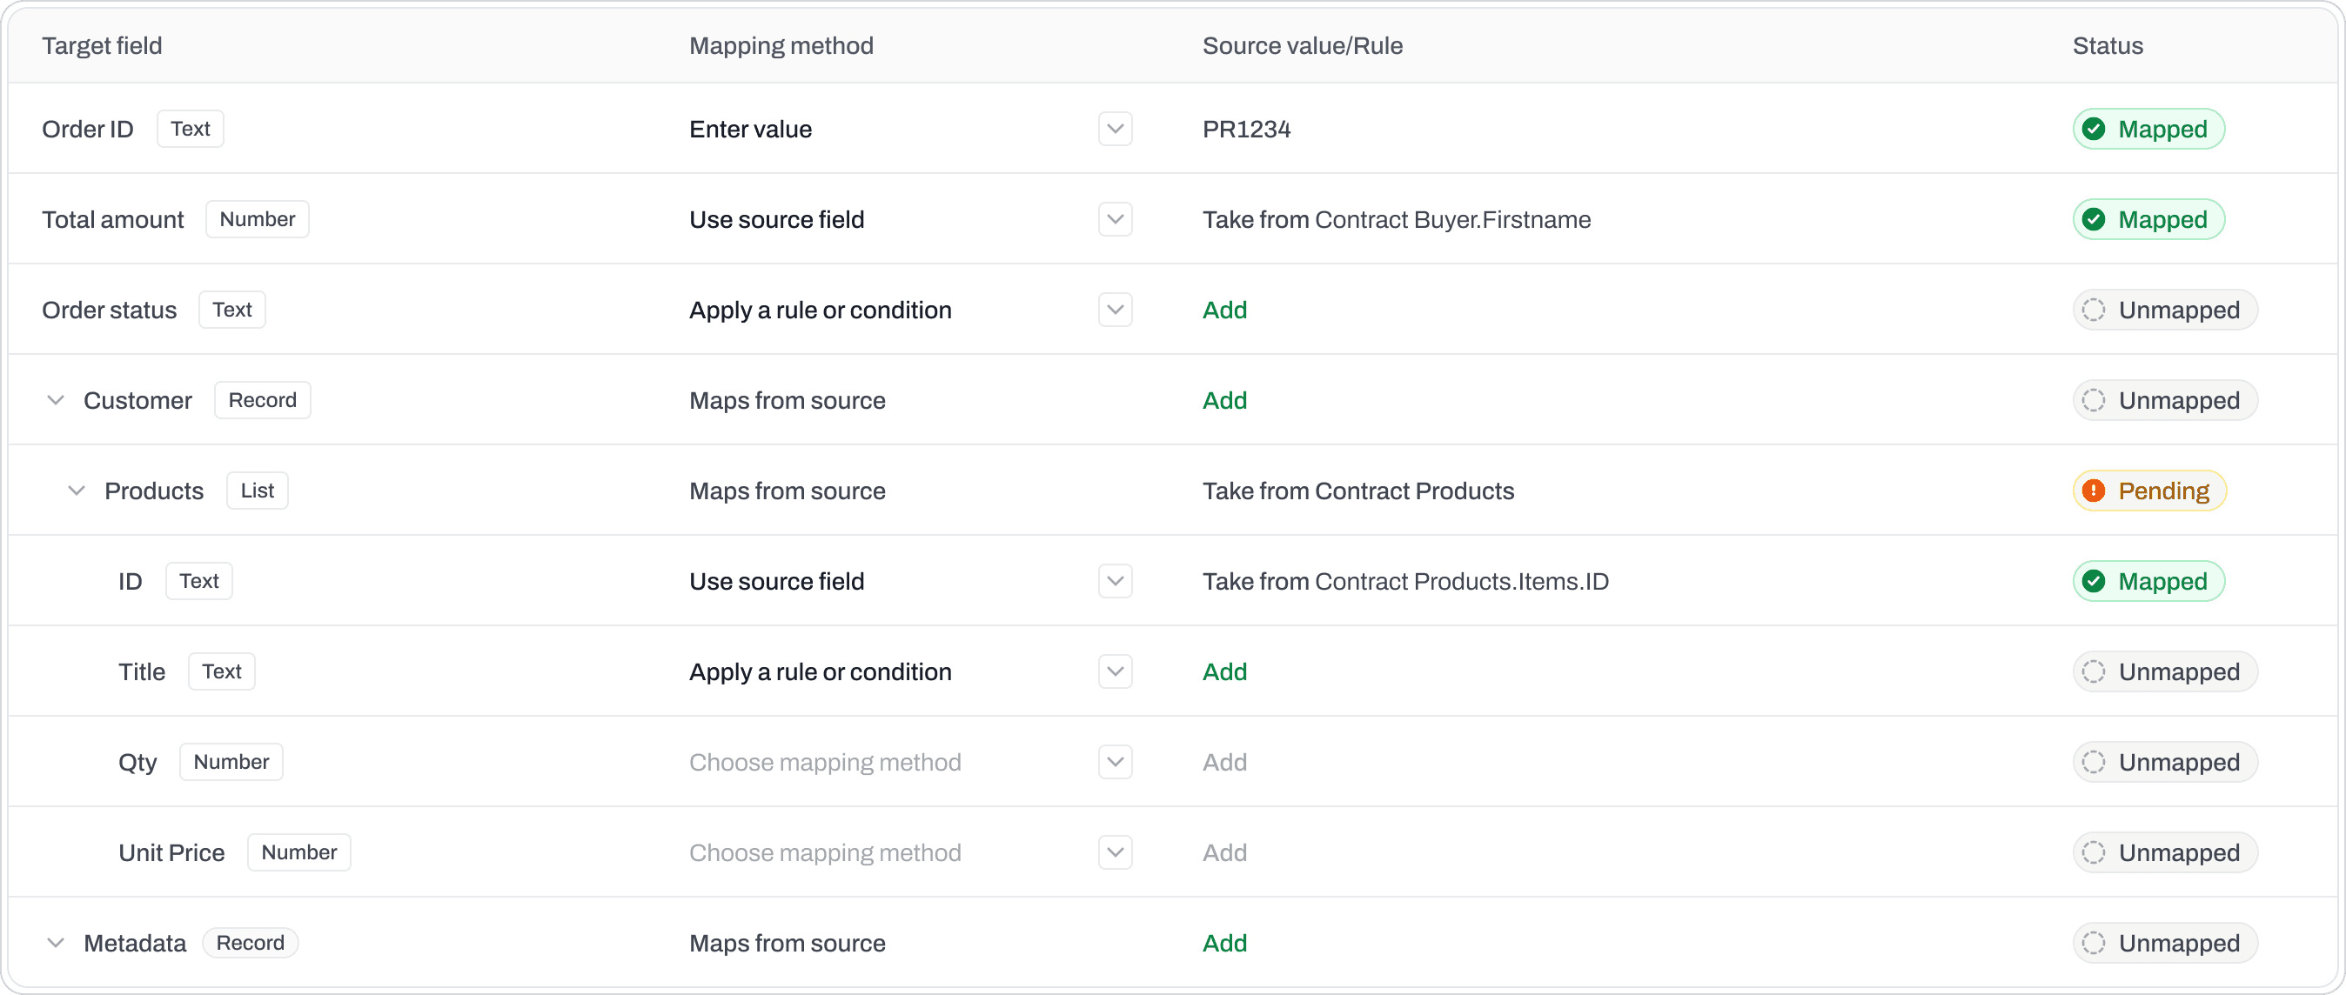
Task: Open the Qty mapping method dropdown
Action: pos(1115,762)
